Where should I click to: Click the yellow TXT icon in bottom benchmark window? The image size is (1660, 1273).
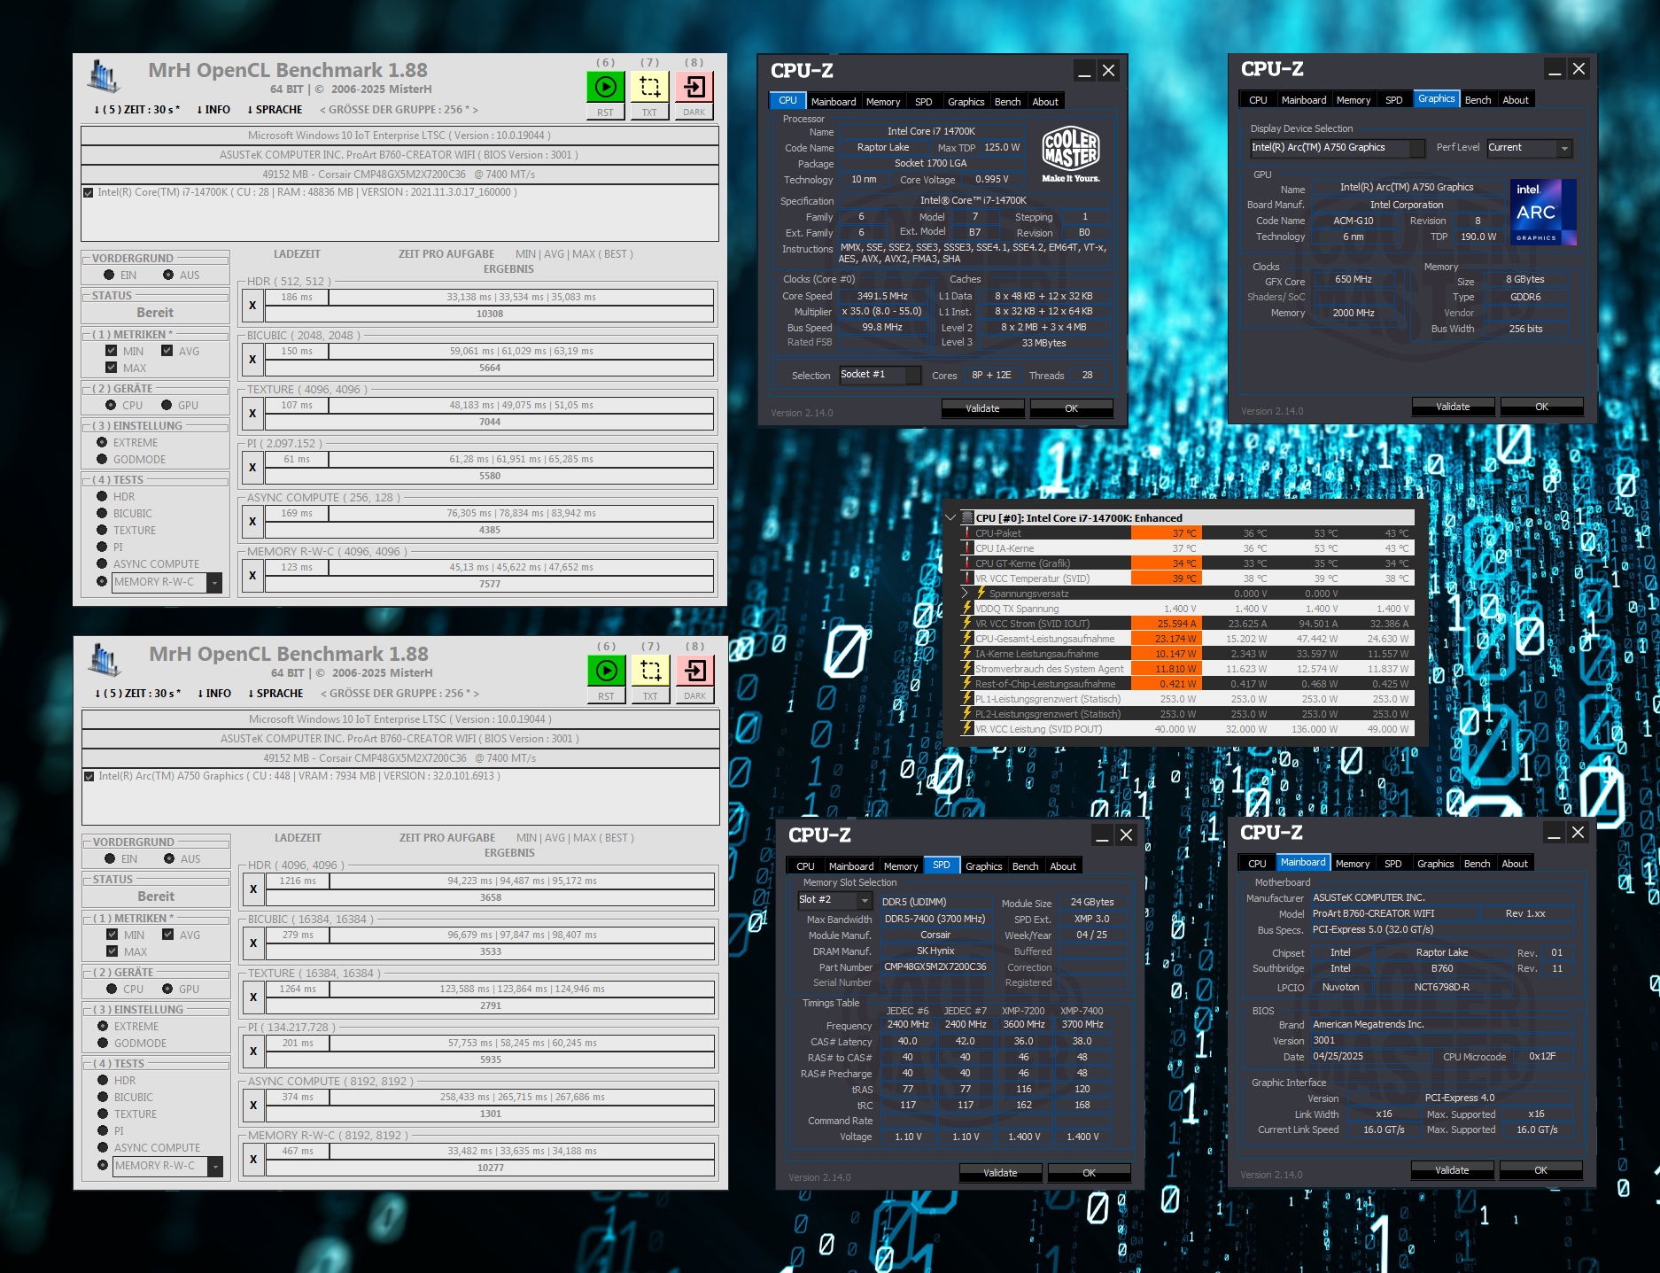650,671
